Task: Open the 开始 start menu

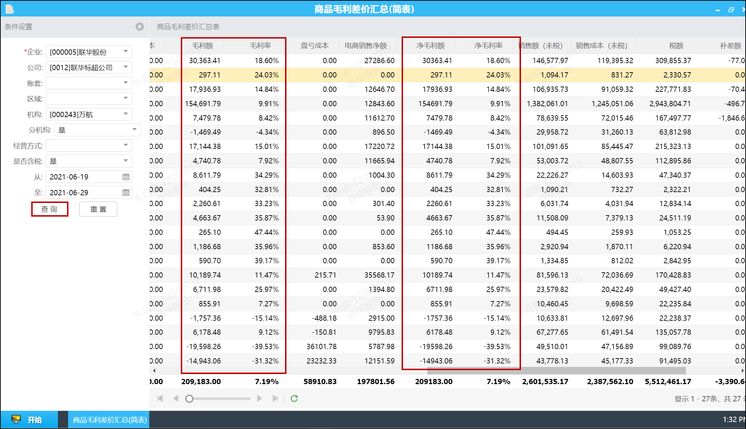Action: (29, 420)
